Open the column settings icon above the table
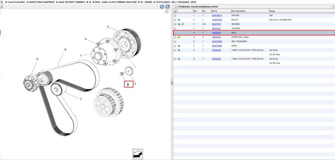The height and width of the screenshot is (160, 335). pos(333,7)
